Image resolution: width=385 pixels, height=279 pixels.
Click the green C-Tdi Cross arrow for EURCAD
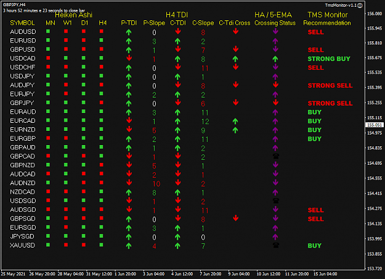pos(235,121)
